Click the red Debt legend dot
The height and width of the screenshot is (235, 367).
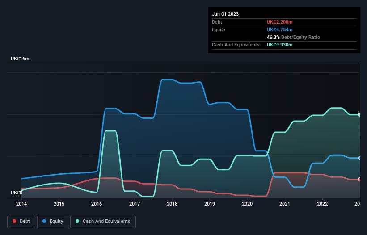(14, 221)
